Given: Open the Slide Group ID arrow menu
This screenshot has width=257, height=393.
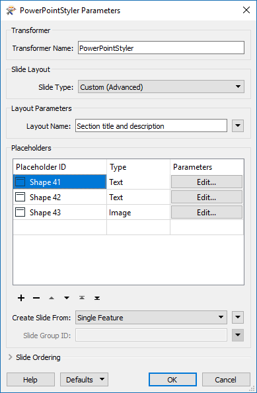Looking at the screenshot, I should tap(238, 335).
